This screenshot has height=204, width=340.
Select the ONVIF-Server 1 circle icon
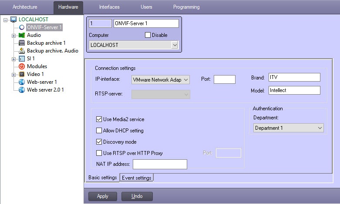coord(22,27)
